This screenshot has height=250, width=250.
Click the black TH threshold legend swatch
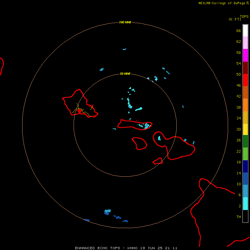pyautogui.click(x=245, y=216)
